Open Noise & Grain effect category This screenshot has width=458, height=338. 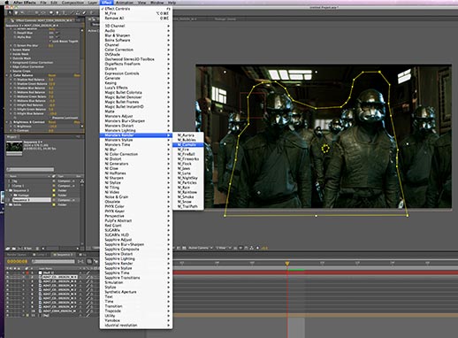pos(136,196)
